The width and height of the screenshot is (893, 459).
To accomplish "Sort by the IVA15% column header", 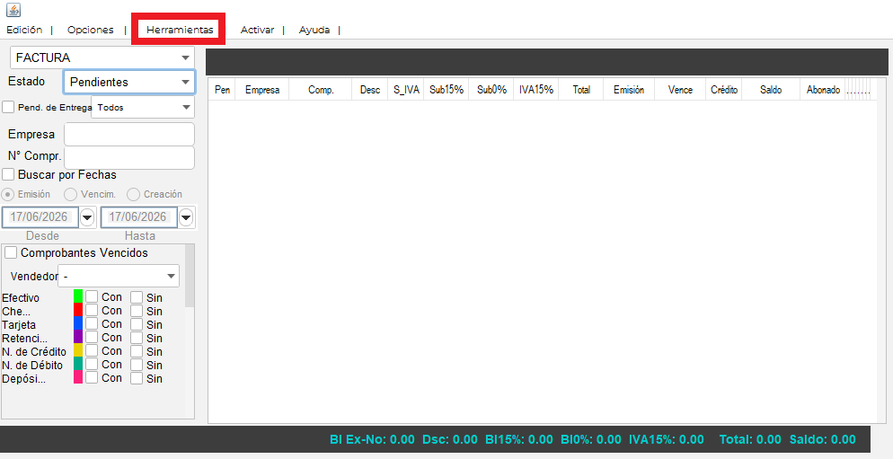I will (536, 90).
